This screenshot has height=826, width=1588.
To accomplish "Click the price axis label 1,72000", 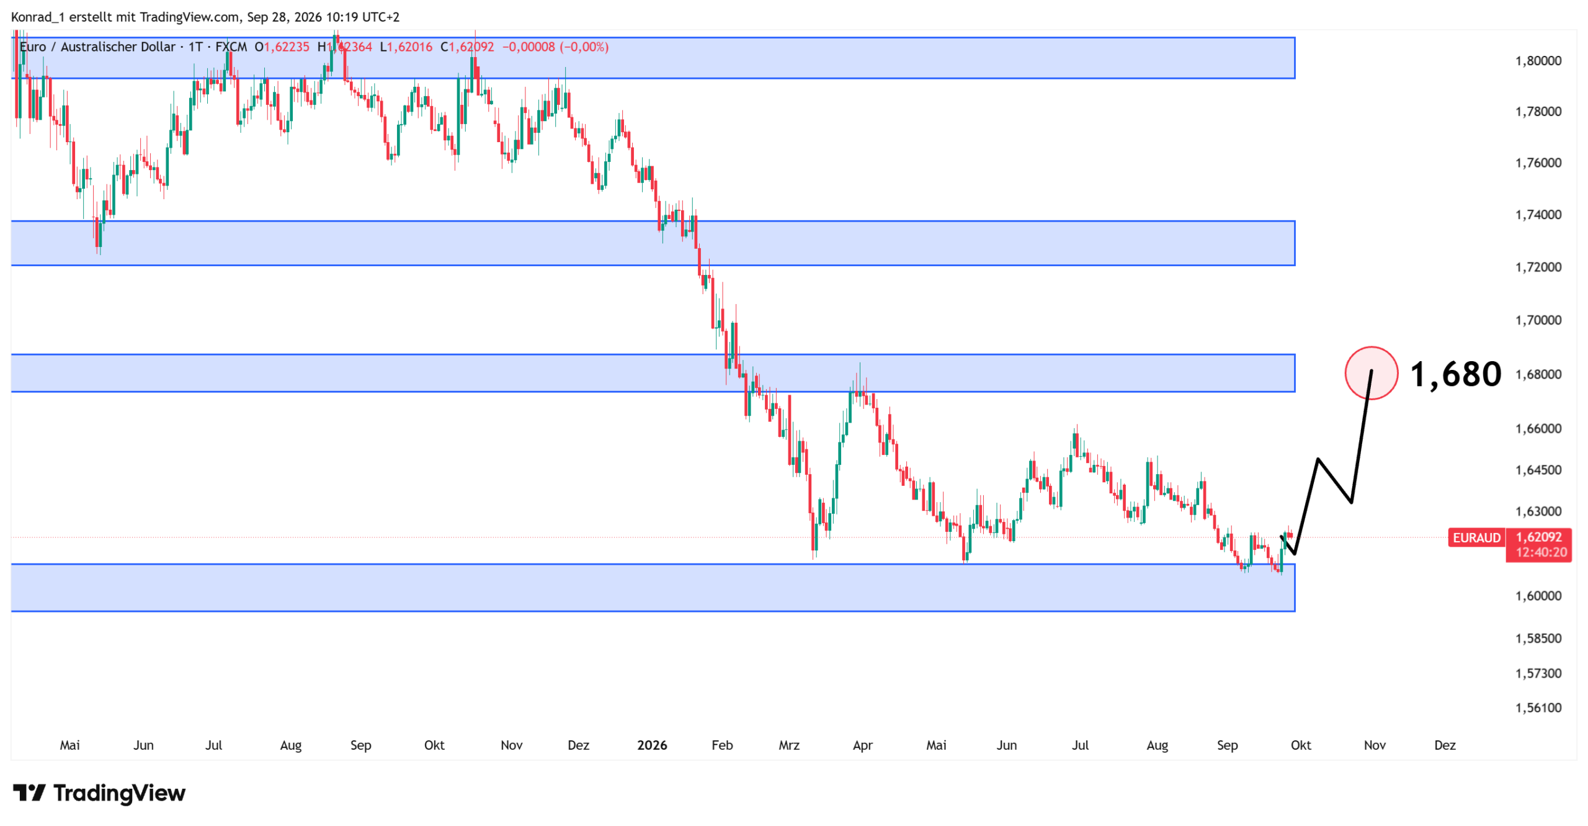I will click(1538, 267).
